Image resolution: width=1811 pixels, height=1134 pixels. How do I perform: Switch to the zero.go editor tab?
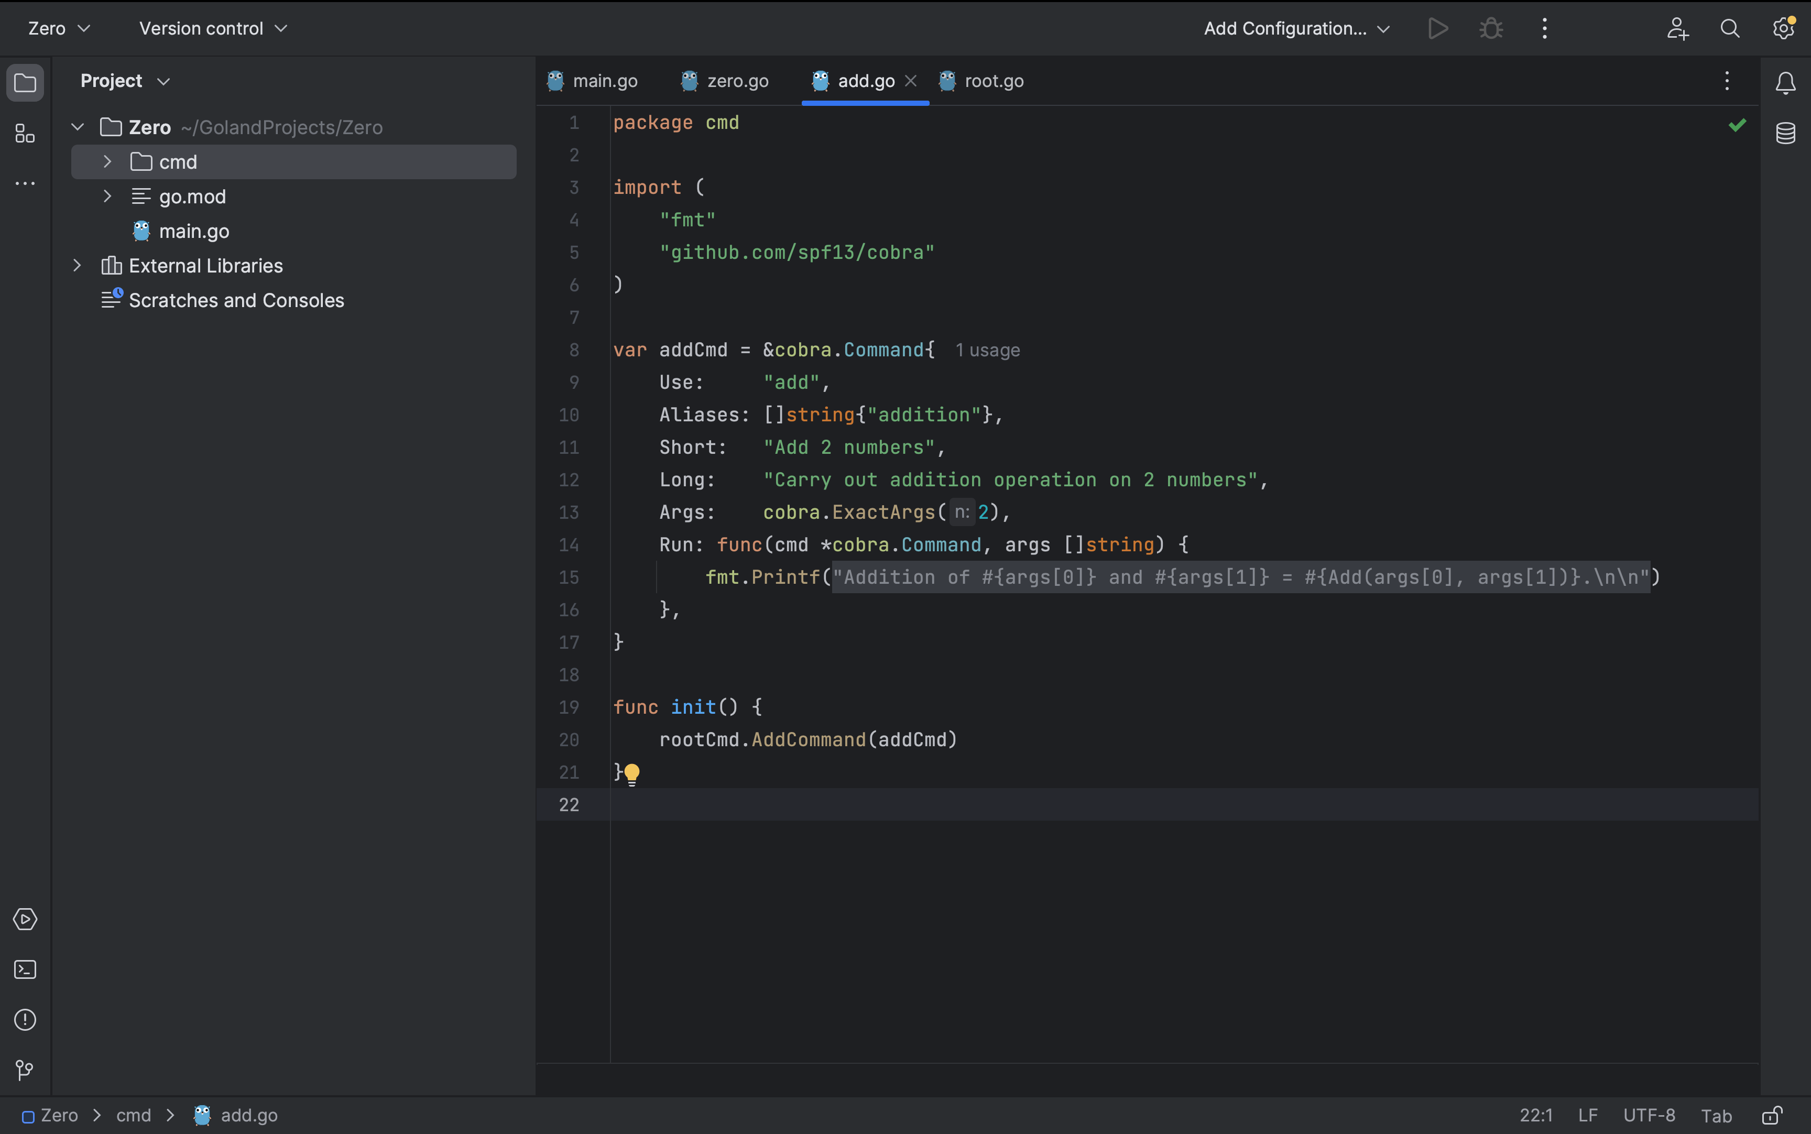pyautogui.click(x=736, y=81)
